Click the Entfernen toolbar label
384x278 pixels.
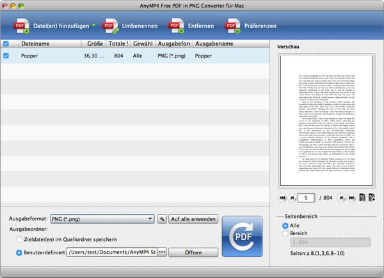coord(201,26)
